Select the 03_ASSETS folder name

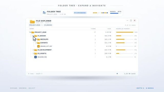[x=42, y=53]
